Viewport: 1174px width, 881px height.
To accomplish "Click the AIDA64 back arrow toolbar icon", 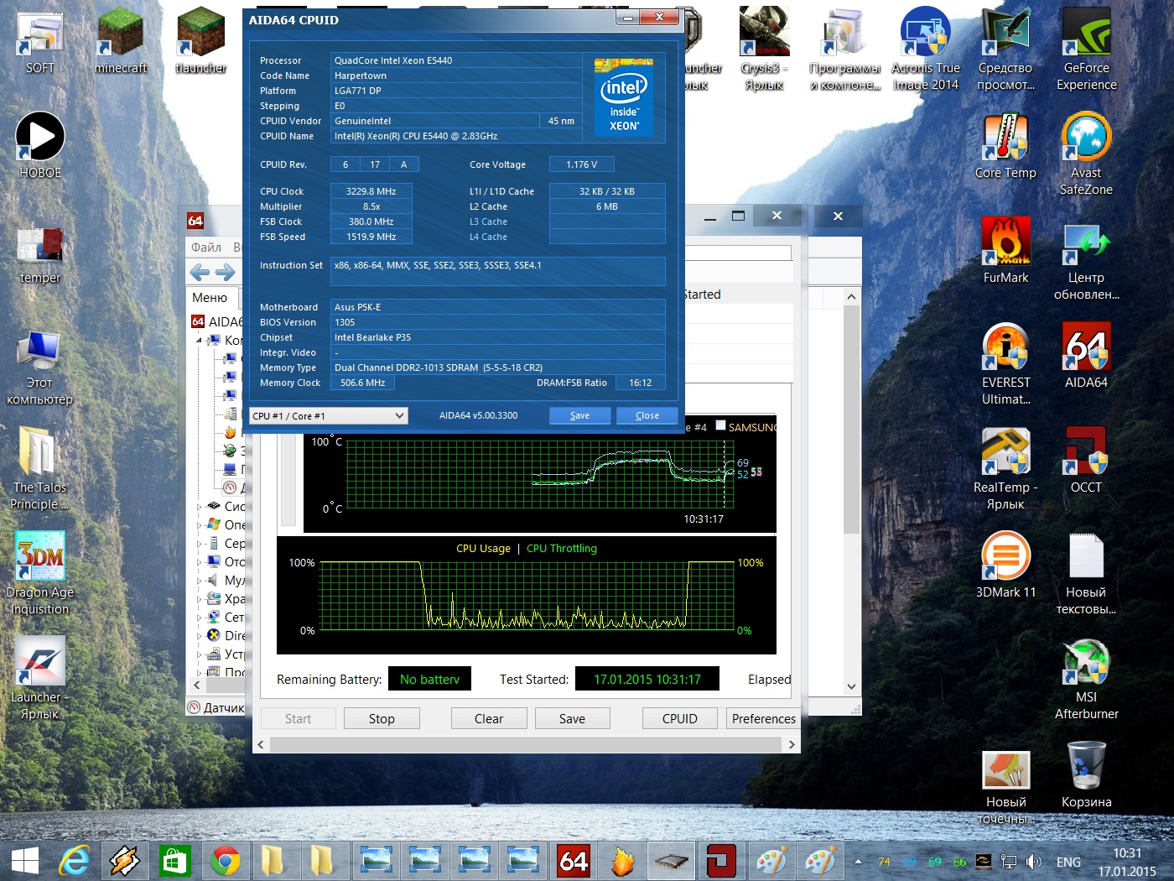I will (x=200, y=272).
